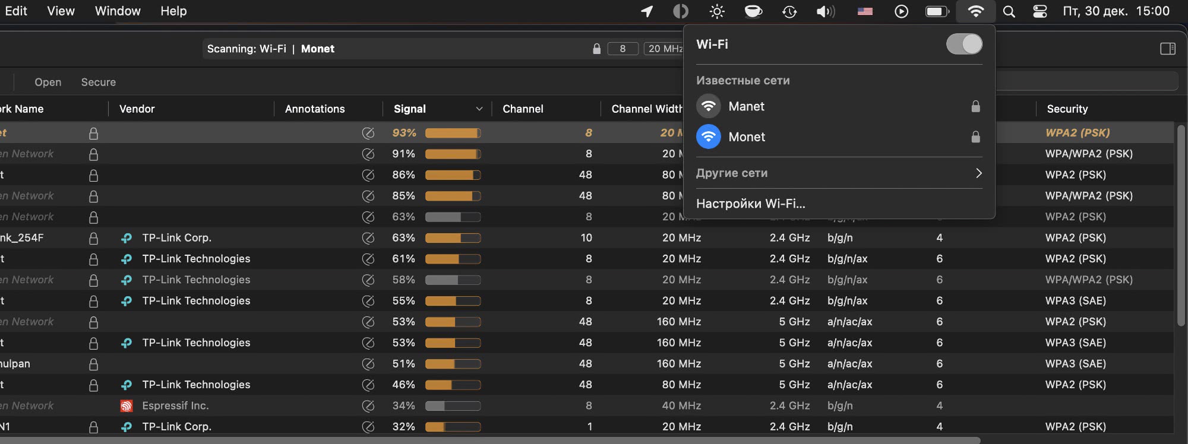Click the lock icon in scanning bar

tap(596, 49)
